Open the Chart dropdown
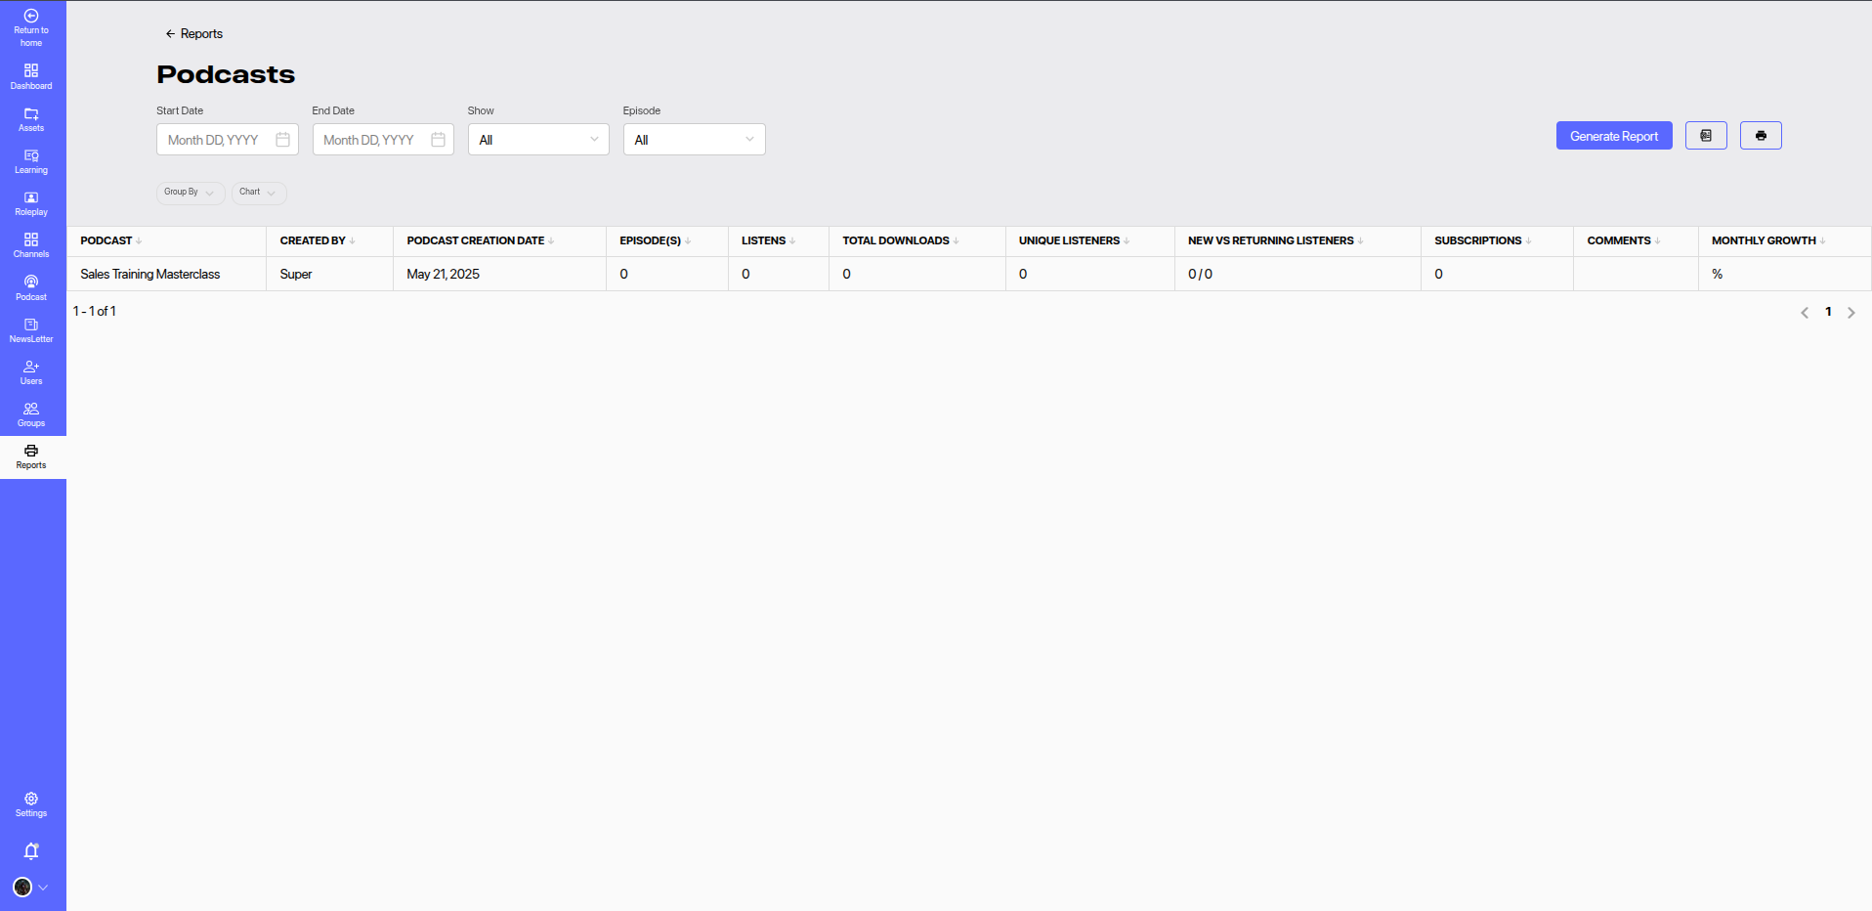Image resolution: width=1872 pixels, height=911 pixels. (x=259, y=193)
